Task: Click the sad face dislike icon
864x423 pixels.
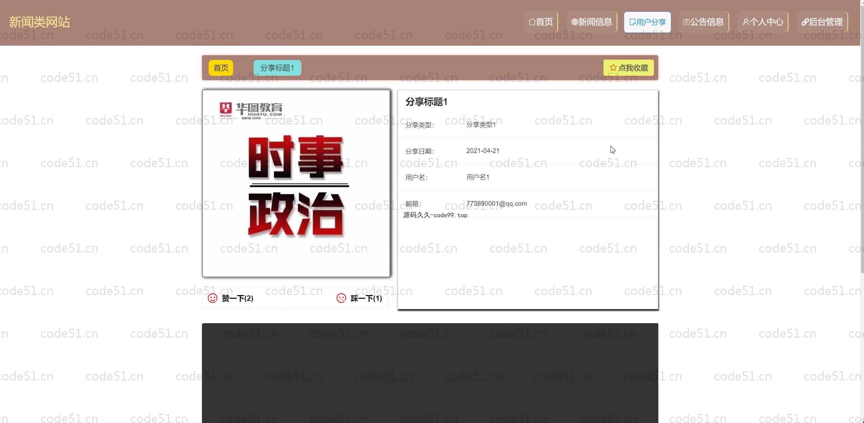Action: (341, 298)
